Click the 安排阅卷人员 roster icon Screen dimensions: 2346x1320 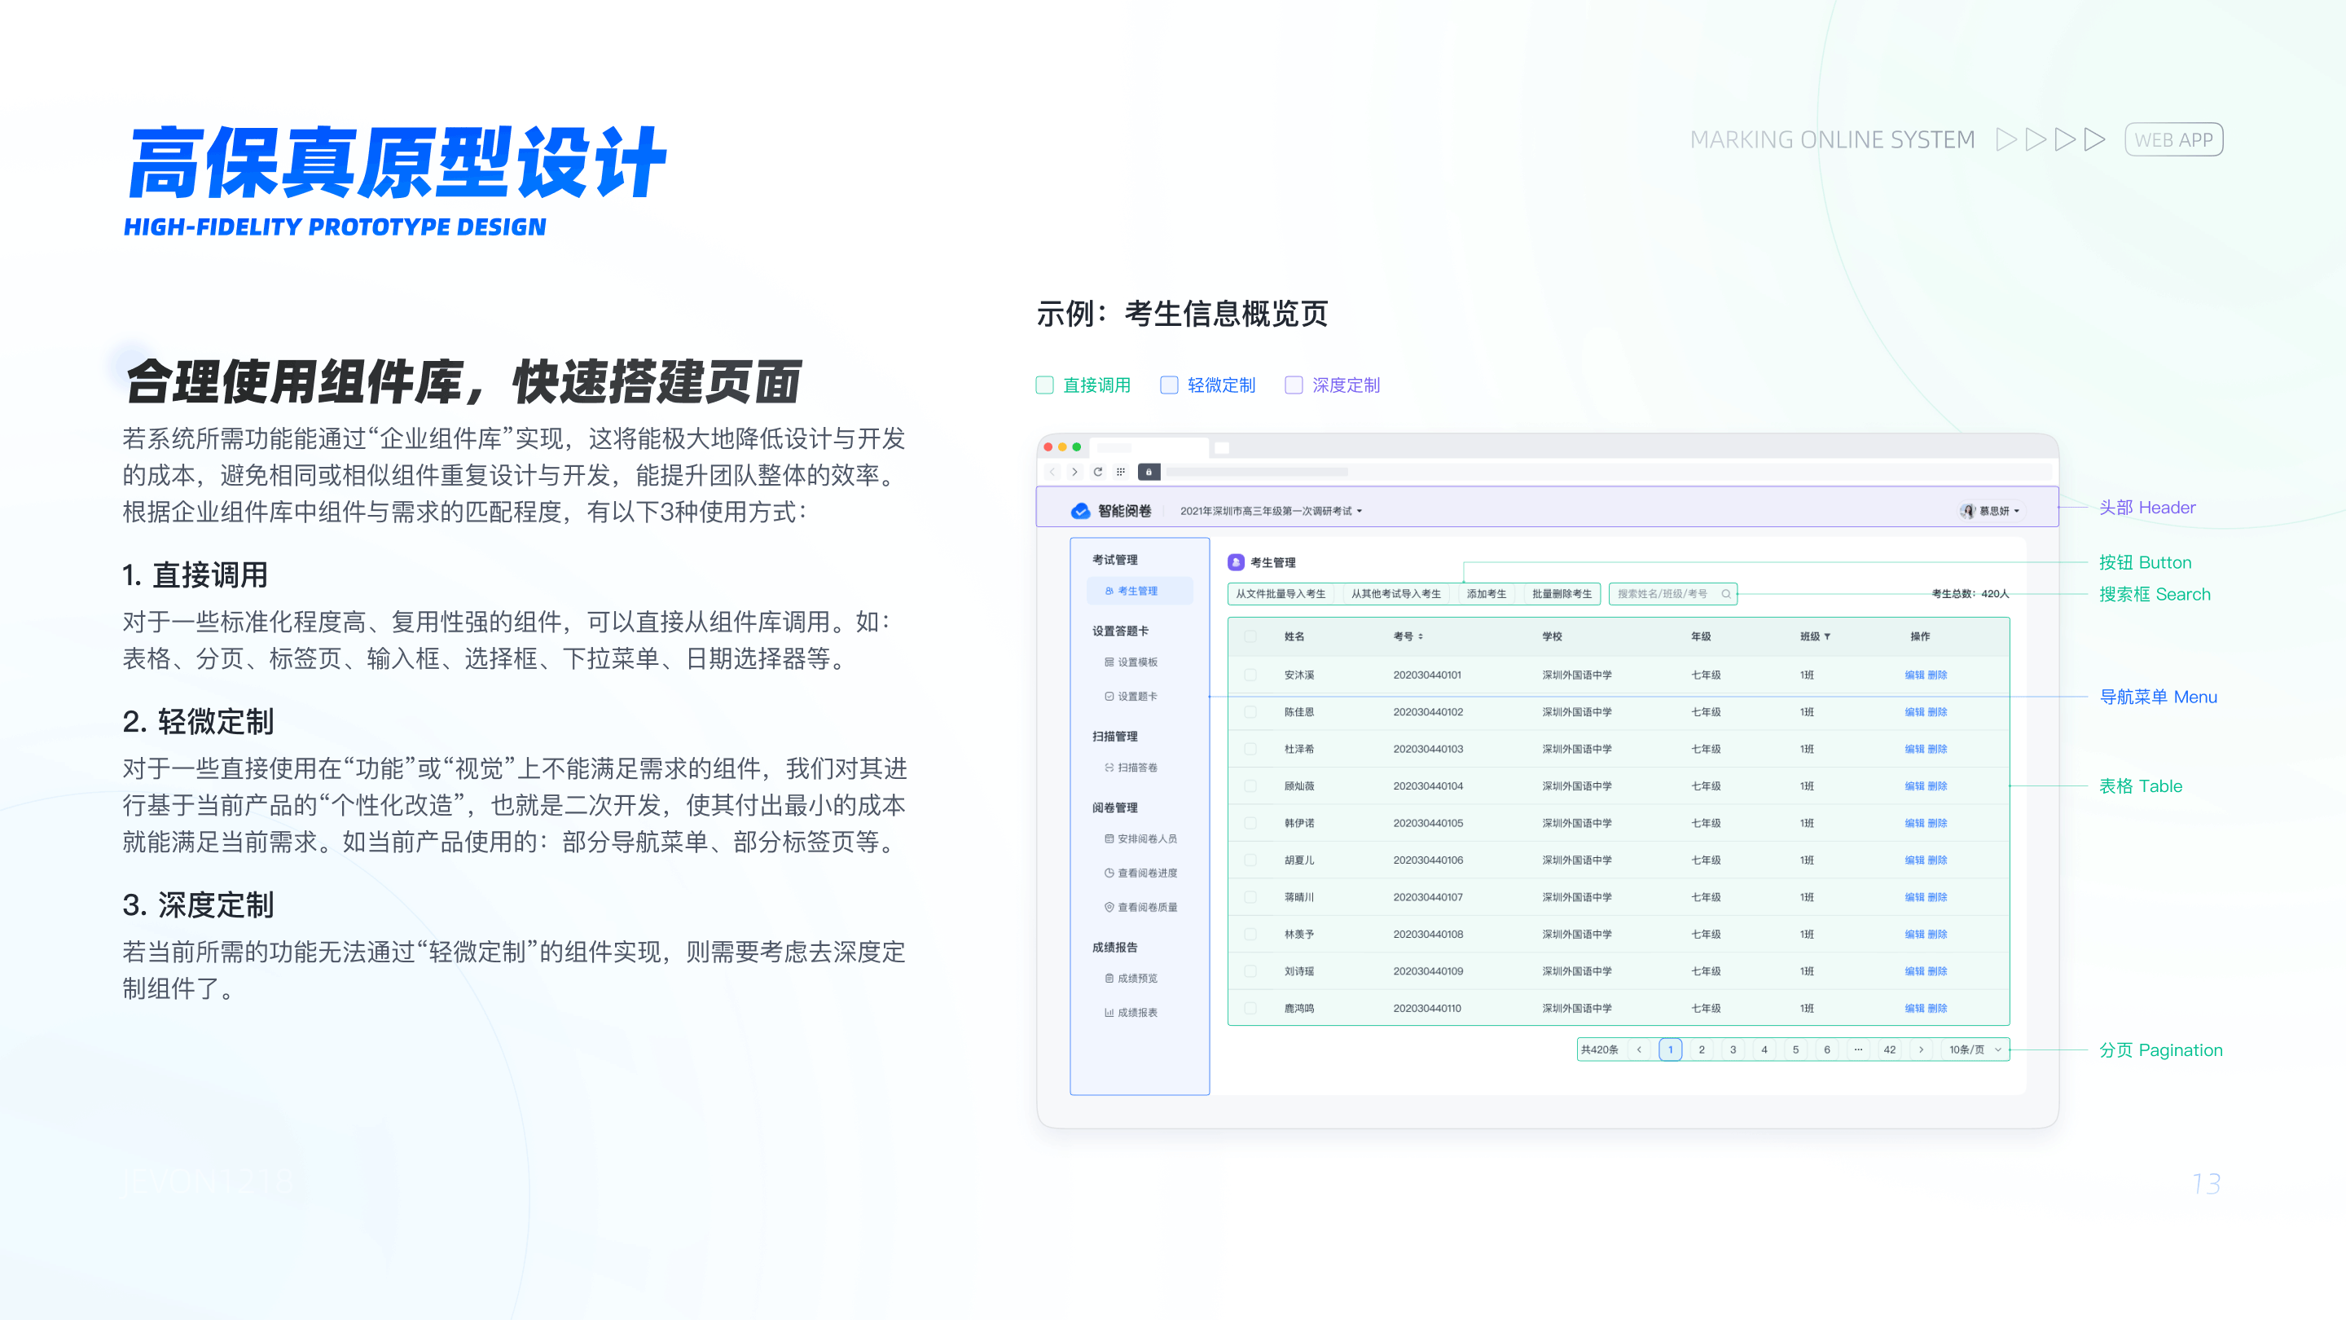pyautogui.click(x=1109, y=839)
